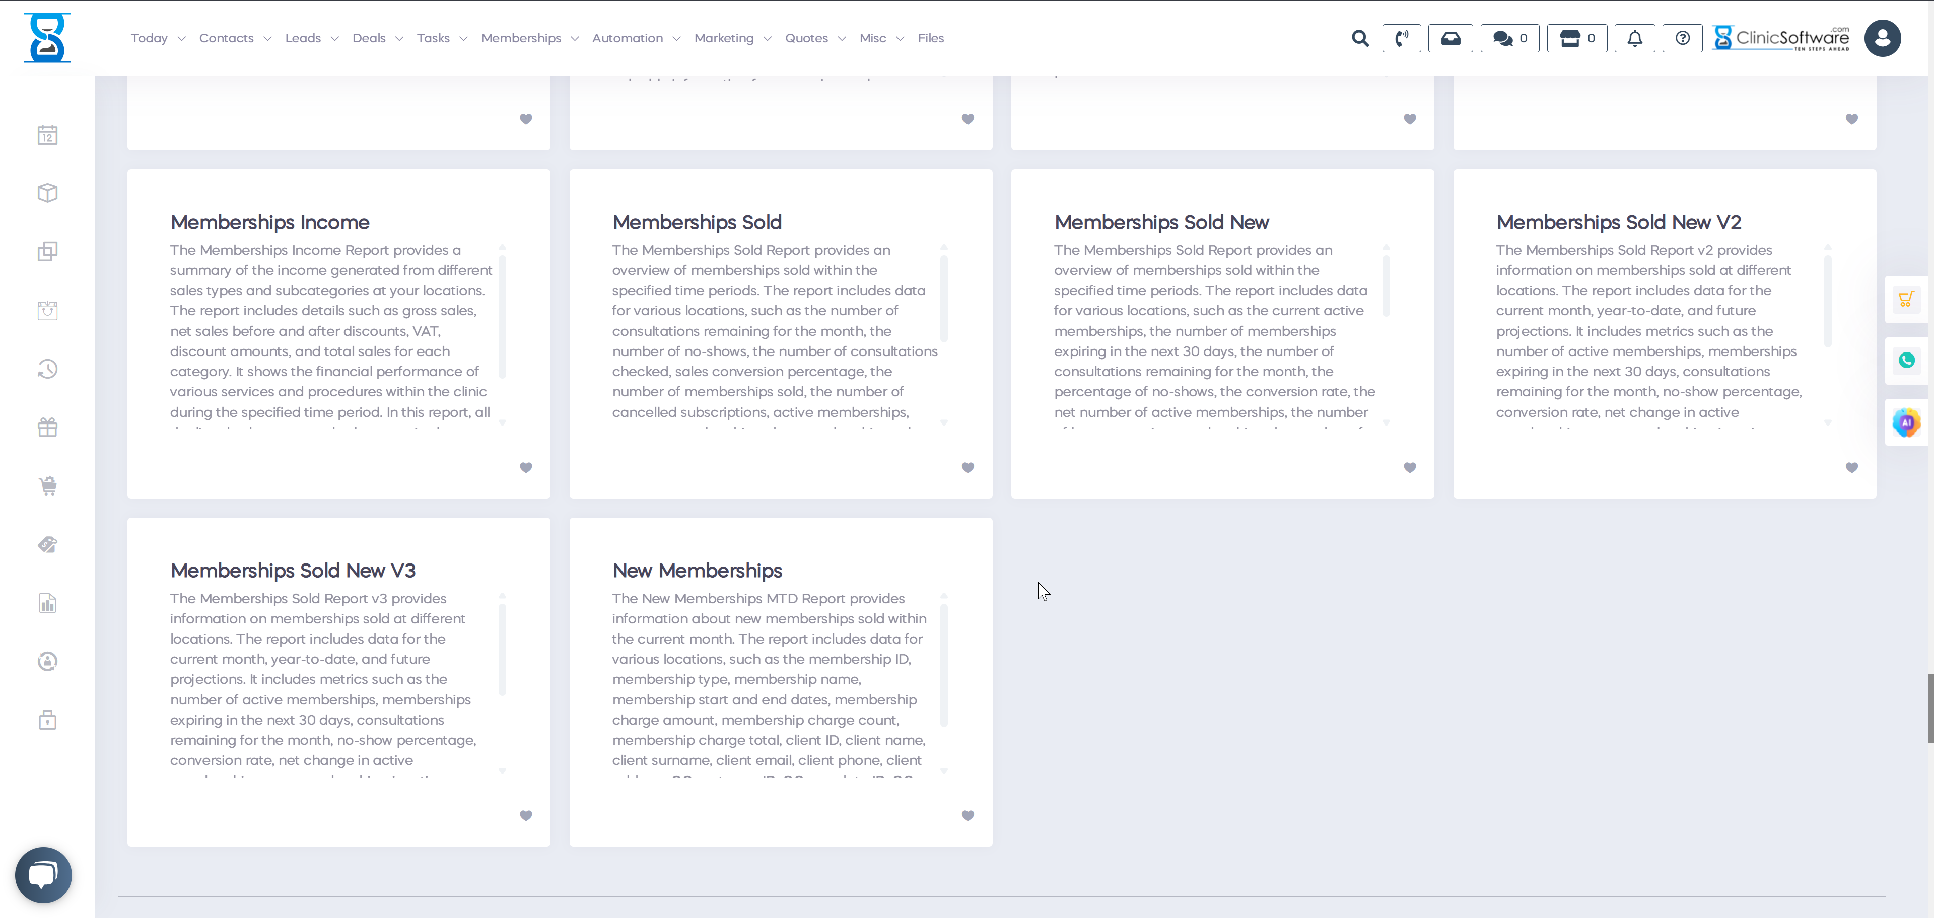Click the help question mark icon
The height and width of the screenshot is (918, 1934).
pyautogui.click(x=1682, y=38)
